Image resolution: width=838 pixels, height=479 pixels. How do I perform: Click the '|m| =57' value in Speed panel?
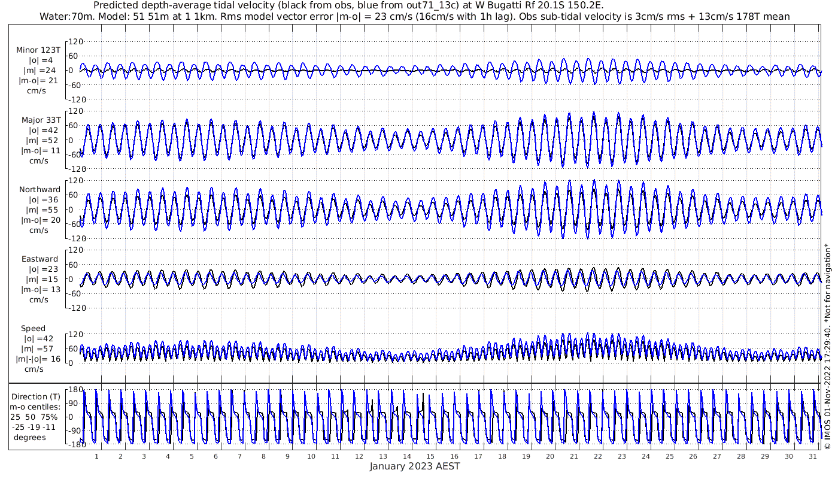[x=41, y=349]
